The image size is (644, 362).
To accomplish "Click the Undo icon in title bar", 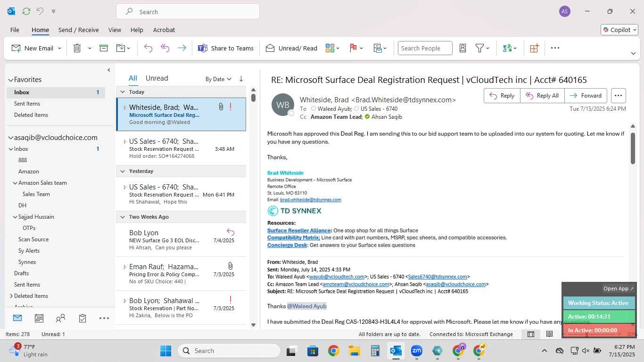I will [x=40, y=11].
